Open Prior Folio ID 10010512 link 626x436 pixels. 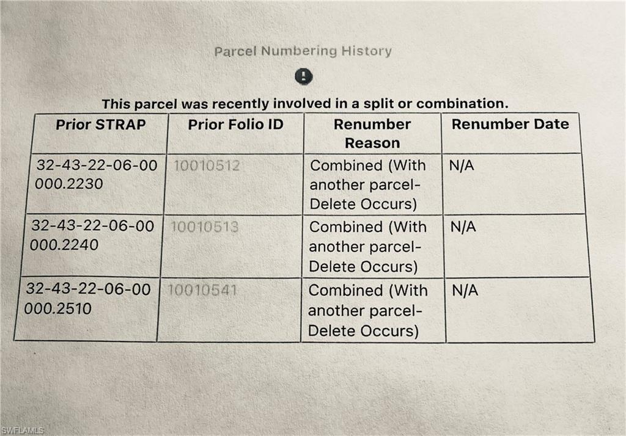pyautogui.click(x=207, y=165)
